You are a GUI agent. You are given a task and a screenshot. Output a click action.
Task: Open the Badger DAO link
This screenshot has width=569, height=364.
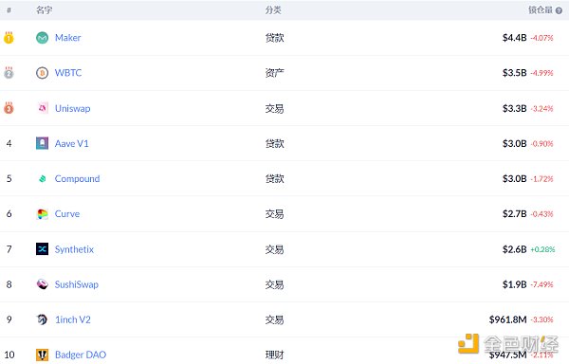pos(81,355)
